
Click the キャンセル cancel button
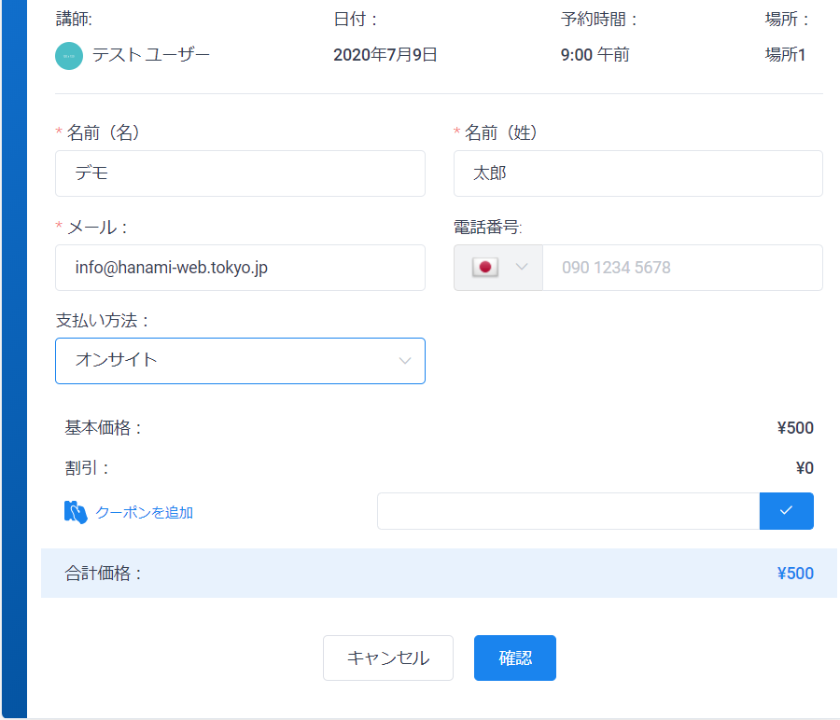point(388,658)
